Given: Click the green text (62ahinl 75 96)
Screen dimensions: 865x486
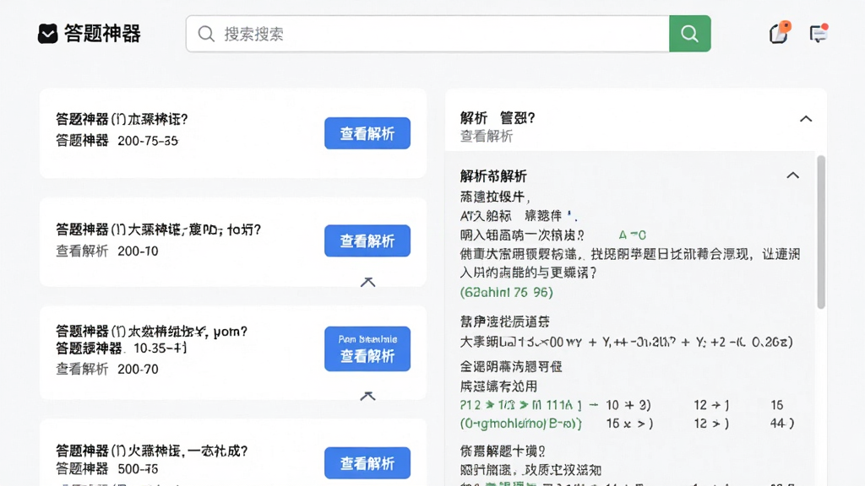Looking at the screenshot, I should click(507, 292).
